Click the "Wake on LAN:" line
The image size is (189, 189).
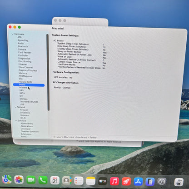[65, 57]
